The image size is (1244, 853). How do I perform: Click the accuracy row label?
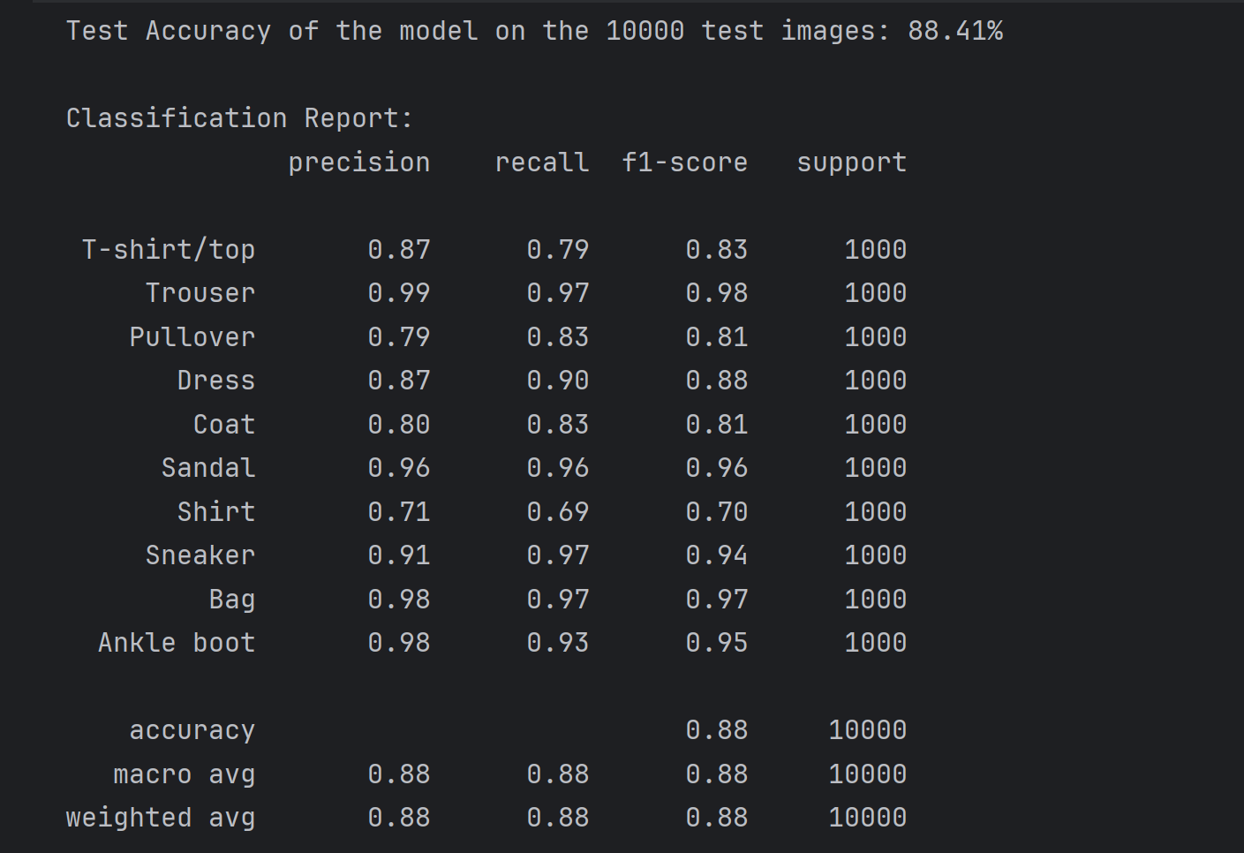[x=192, y=730]
